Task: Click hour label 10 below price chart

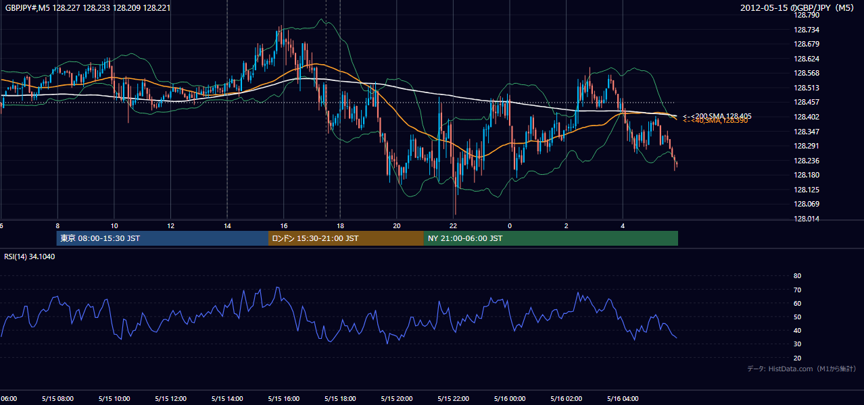Action: coord(114,226)
